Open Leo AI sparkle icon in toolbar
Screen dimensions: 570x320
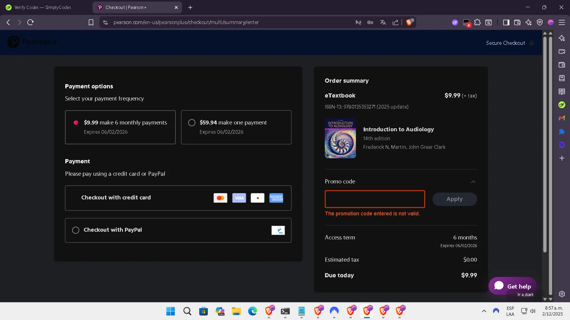(x=529, y=22)
